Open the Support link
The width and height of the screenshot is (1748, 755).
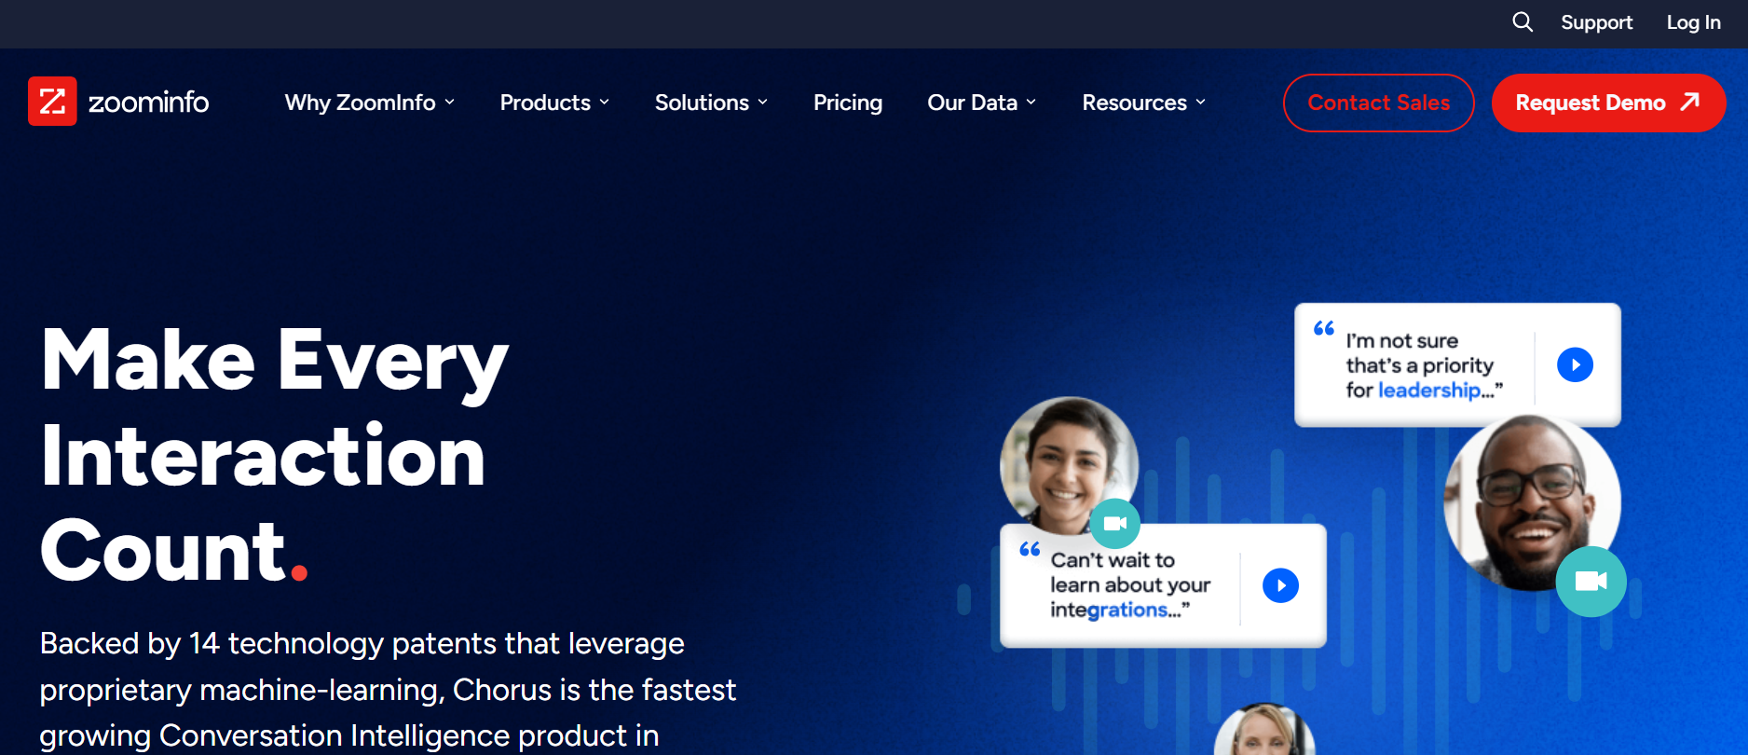pos(1596,22)
